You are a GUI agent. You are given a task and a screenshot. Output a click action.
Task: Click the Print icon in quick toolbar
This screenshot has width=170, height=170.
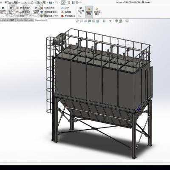[x=51, y=3]
